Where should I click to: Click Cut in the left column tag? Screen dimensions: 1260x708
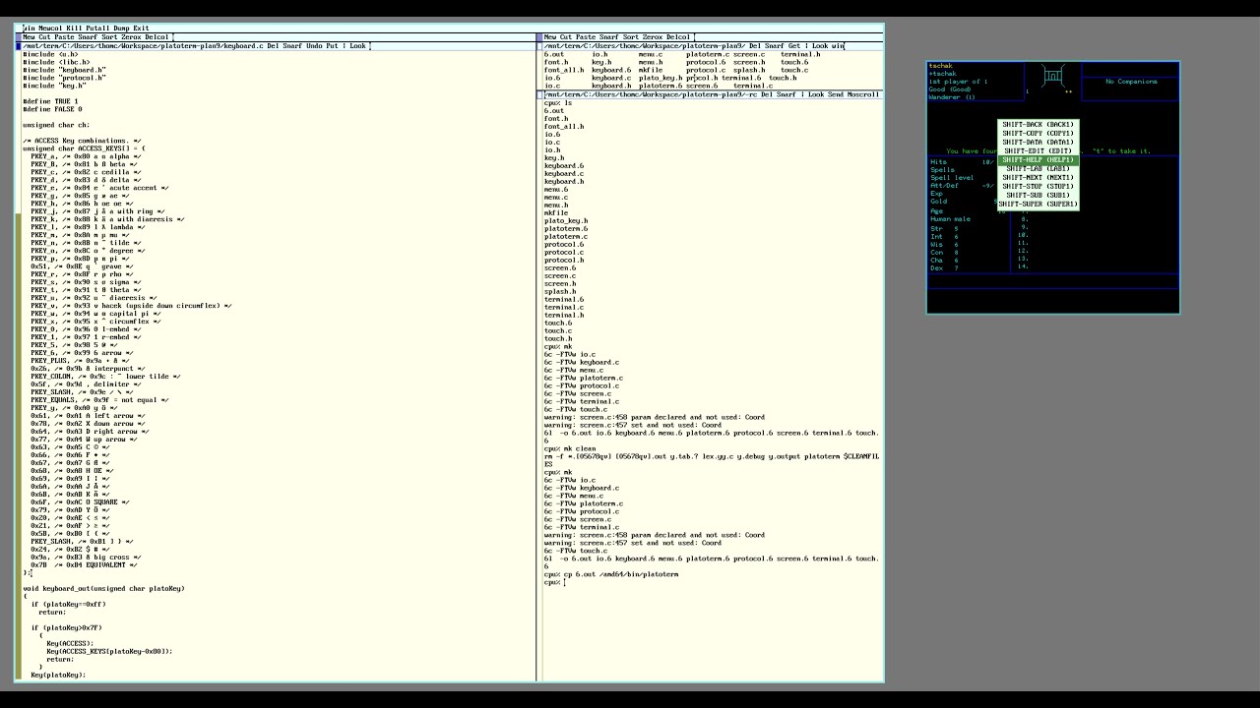pos(44,36)
